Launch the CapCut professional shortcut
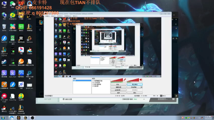 (x=21, y=39)
